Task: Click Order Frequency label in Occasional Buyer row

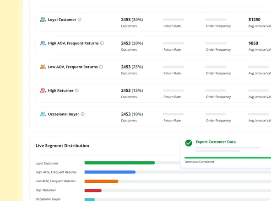Action: (x=218, y=121)
